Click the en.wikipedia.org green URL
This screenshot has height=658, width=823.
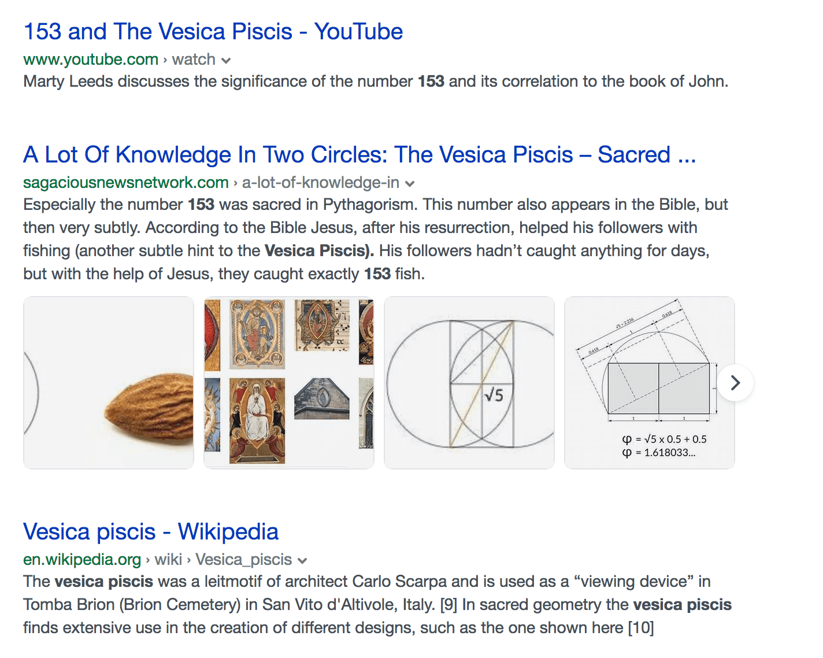click(82, 560)
